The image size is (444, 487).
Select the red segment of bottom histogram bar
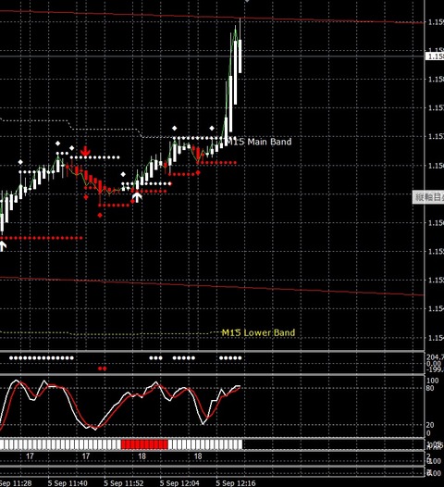coord(144,444)
